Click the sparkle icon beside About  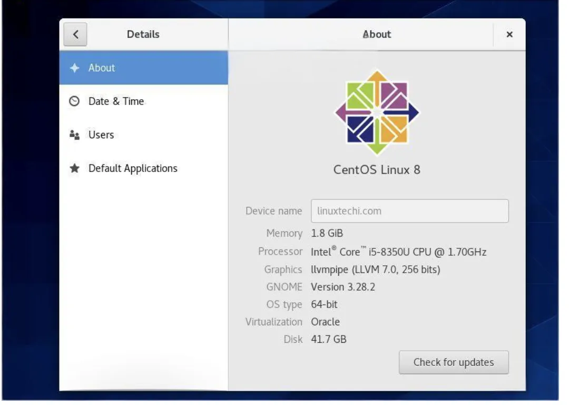[74, 68]
